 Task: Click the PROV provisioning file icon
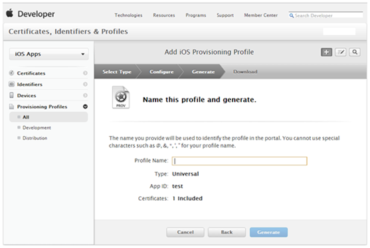(x=121, y=97)
